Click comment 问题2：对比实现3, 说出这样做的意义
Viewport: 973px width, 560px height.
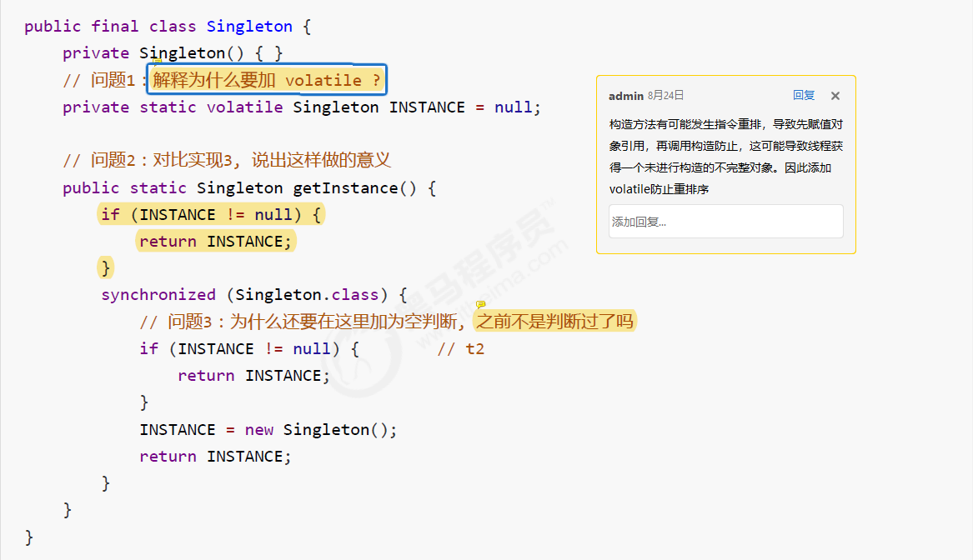click(227, 161)
